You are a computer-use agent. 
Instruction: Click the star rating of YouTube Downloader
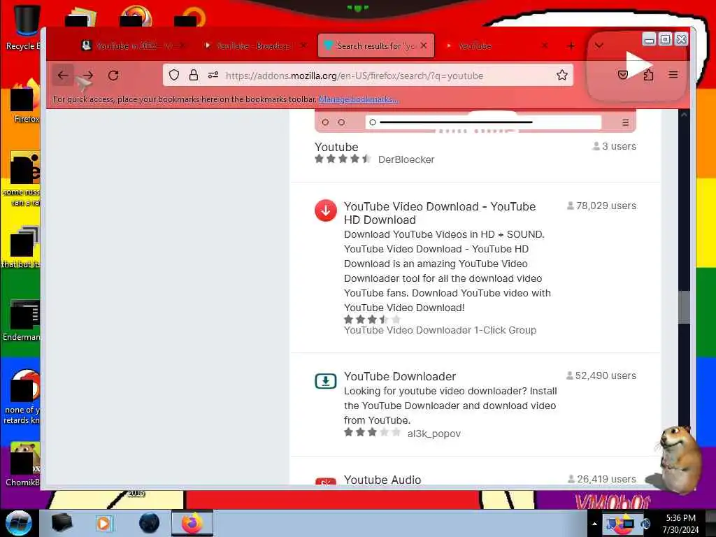click(x=372, y=432)
